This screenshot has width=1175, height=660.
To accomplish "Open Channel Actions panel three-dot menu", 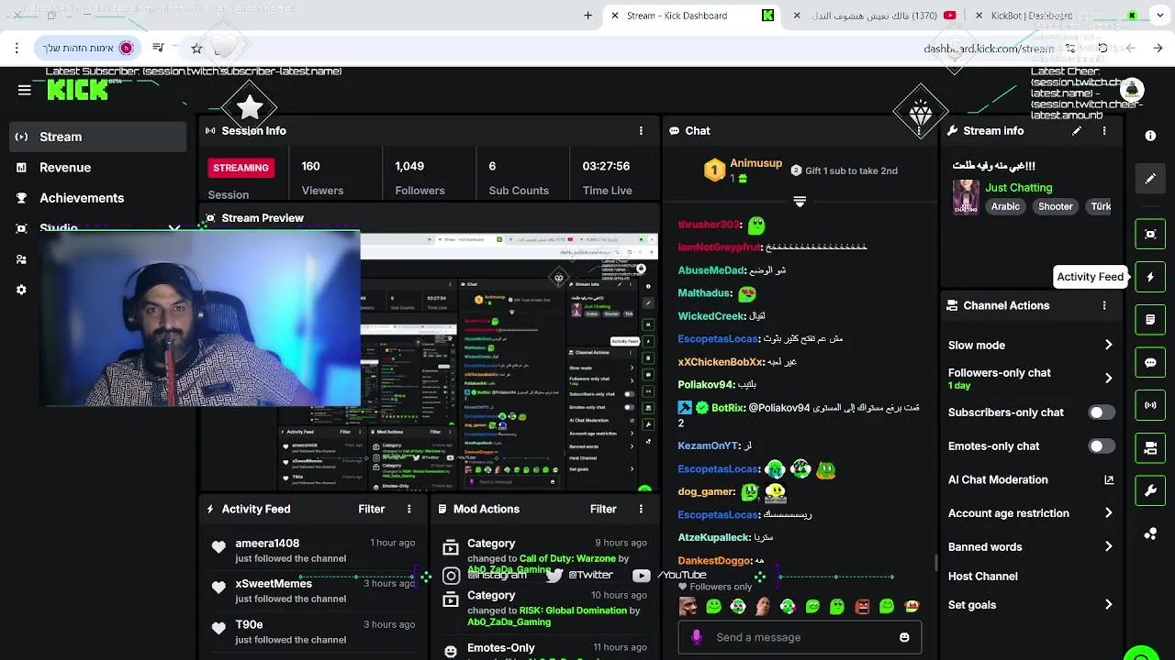I will pos(1104,305).
